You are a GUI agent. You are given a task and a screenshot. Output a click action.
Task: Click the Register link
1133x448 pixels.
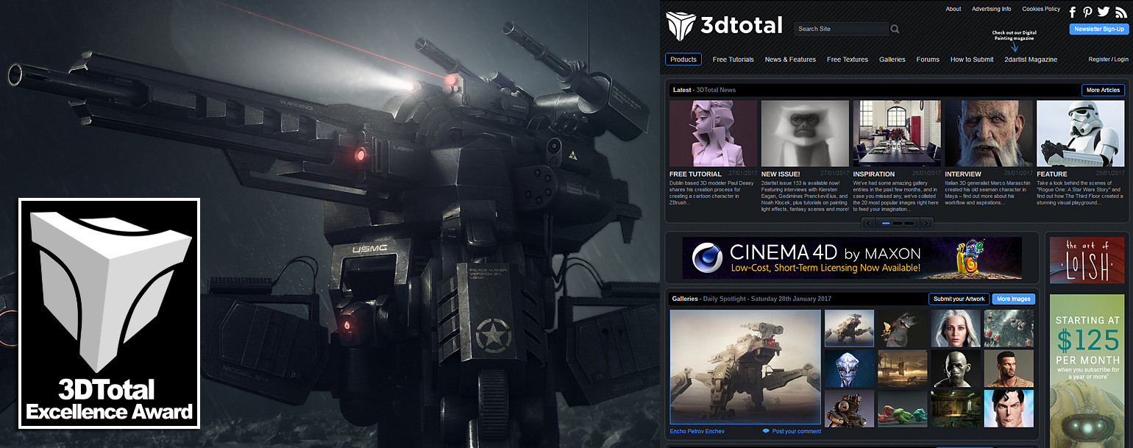click(x=1099, y=60)
